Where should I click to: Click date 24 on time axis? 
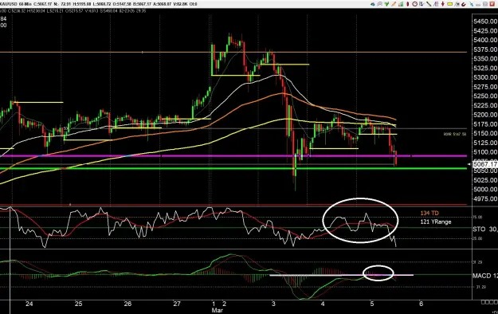click(x=29, y=304)
